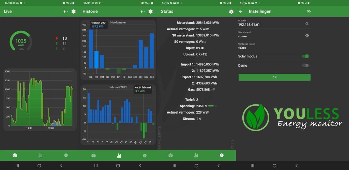
Task: Open settings gear on the Live screen
Action: pyautogui.click(x=73, y=12)
